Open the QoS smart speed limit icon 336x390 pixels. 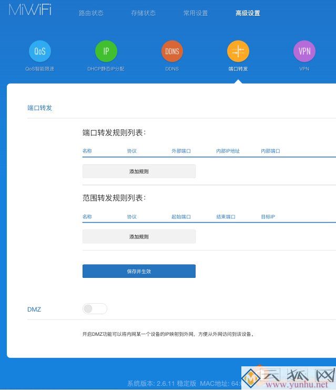point(40,51)
